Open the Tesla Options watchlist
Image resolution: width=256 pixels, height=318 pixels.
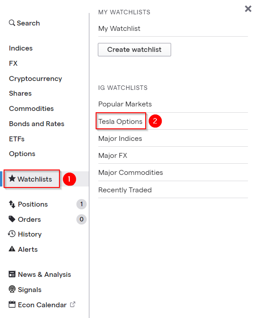point(120,121)
